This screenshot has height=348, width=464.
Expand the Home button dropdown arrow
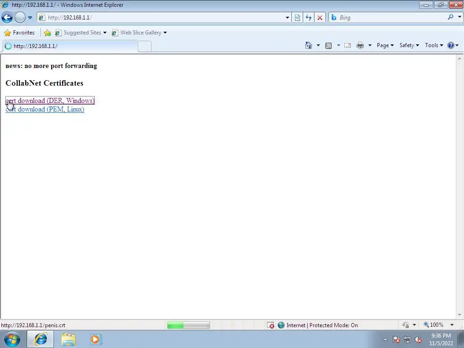click(x=318, y=45)
